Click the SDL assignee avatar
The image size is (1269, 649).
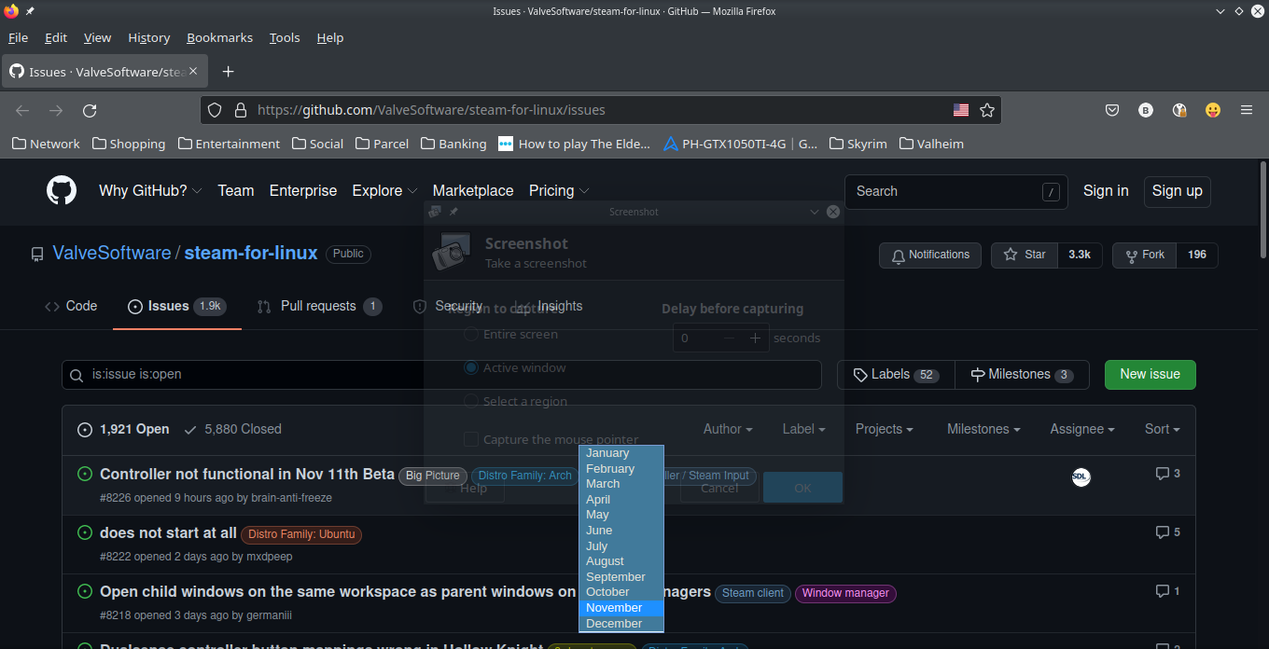coord(1081,476)
